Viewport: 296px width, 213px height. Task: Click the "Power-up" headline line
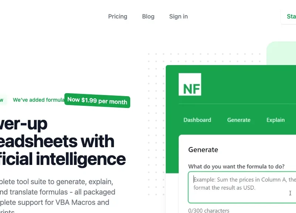coord(23,124)
